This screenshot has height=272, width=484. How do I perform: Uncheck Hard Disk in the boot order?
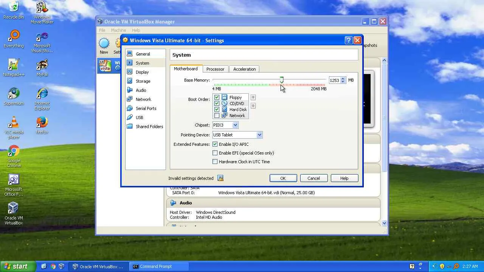(217, 110)
